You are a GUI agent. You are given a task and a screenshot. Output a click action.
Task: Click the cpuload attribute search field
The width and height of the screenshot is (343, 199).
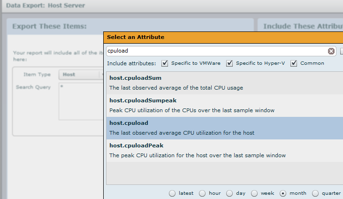[216, 51]
